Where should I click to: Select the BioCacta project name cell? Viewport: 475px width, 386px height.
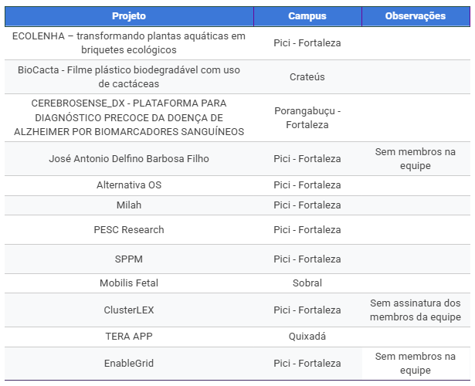tap(129, 77)
